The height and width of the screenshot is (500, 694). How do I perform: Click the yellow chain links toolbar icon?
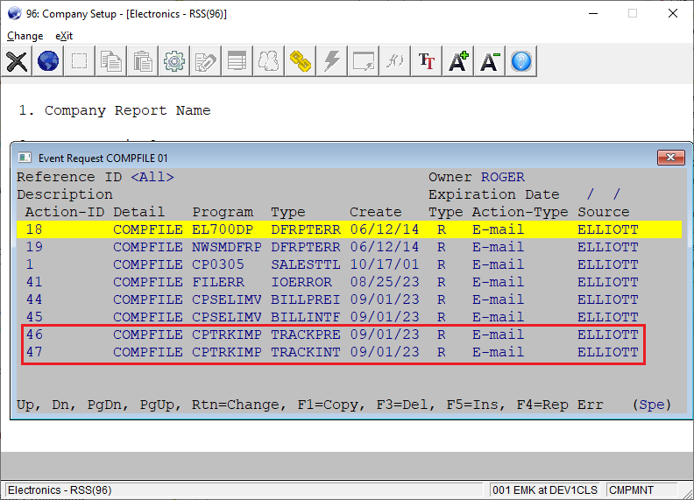[x=300, y=61]
